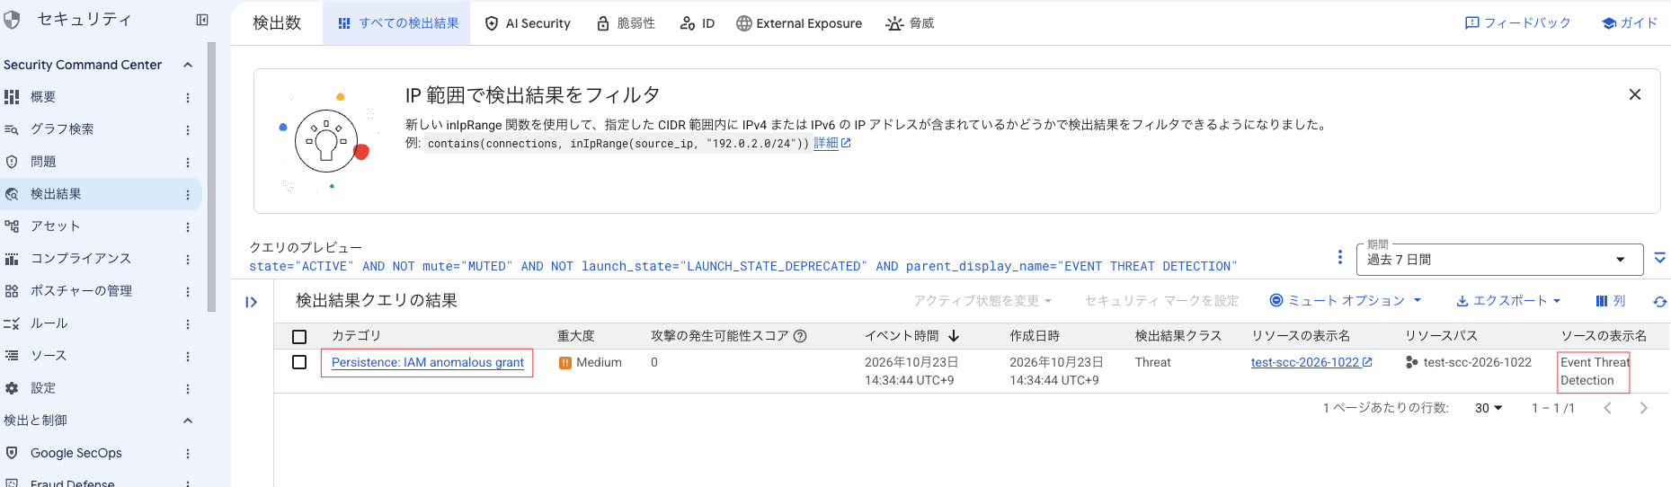Click filter icon beside time range
The width and height of the screenshot is (1671, 487).
pos(1660,259)
